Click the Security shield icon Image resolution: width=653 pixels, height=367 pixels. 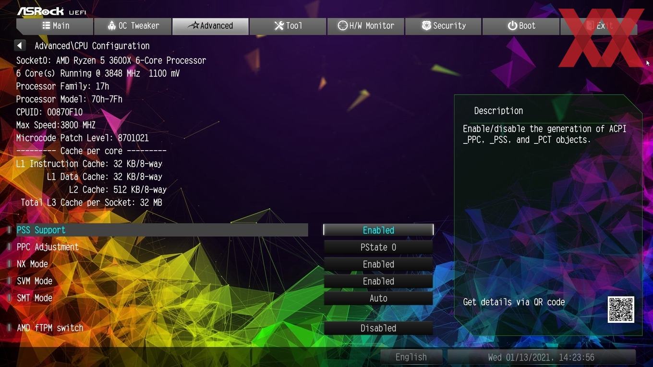[x=426, y=25]
